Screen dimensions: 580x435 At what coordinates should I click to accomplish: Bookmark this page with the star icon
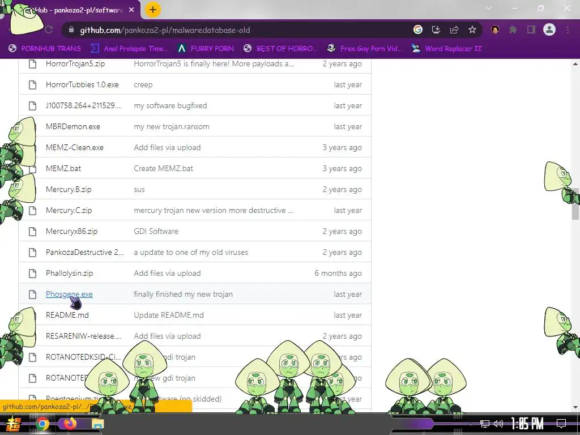tap(472, 29)
